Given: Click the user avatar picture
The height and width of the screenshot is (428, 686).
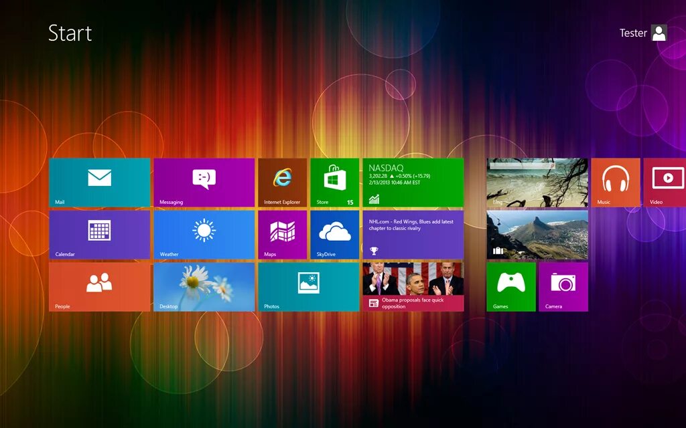Looking at the screenshot, I should [x=659, y=33].
